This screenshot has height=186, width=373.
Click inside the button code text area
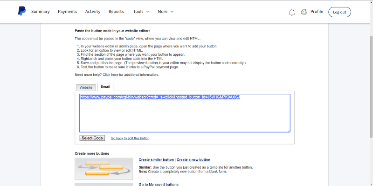pos(185,116)
